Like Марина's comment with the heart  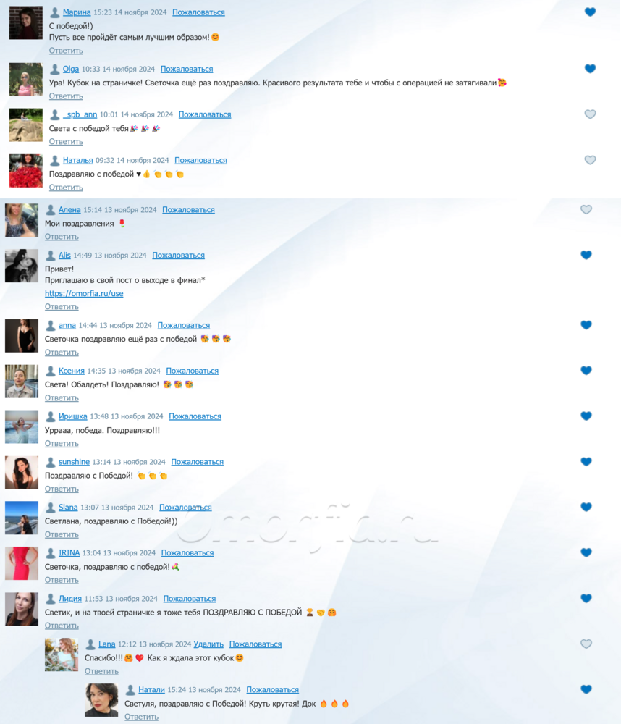click(x=590, y=12)
